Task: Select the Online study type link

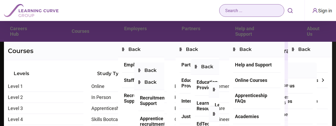Action: pyautogui.click(x=98, y=86)
